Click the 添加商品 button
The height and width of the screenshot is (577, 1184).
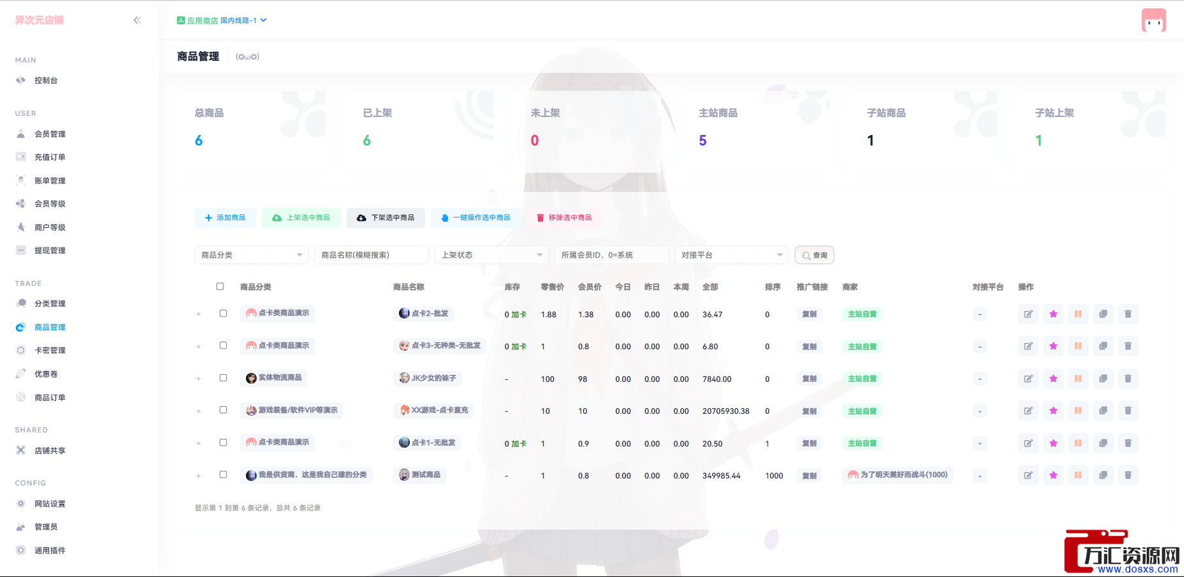pos(225,218)
